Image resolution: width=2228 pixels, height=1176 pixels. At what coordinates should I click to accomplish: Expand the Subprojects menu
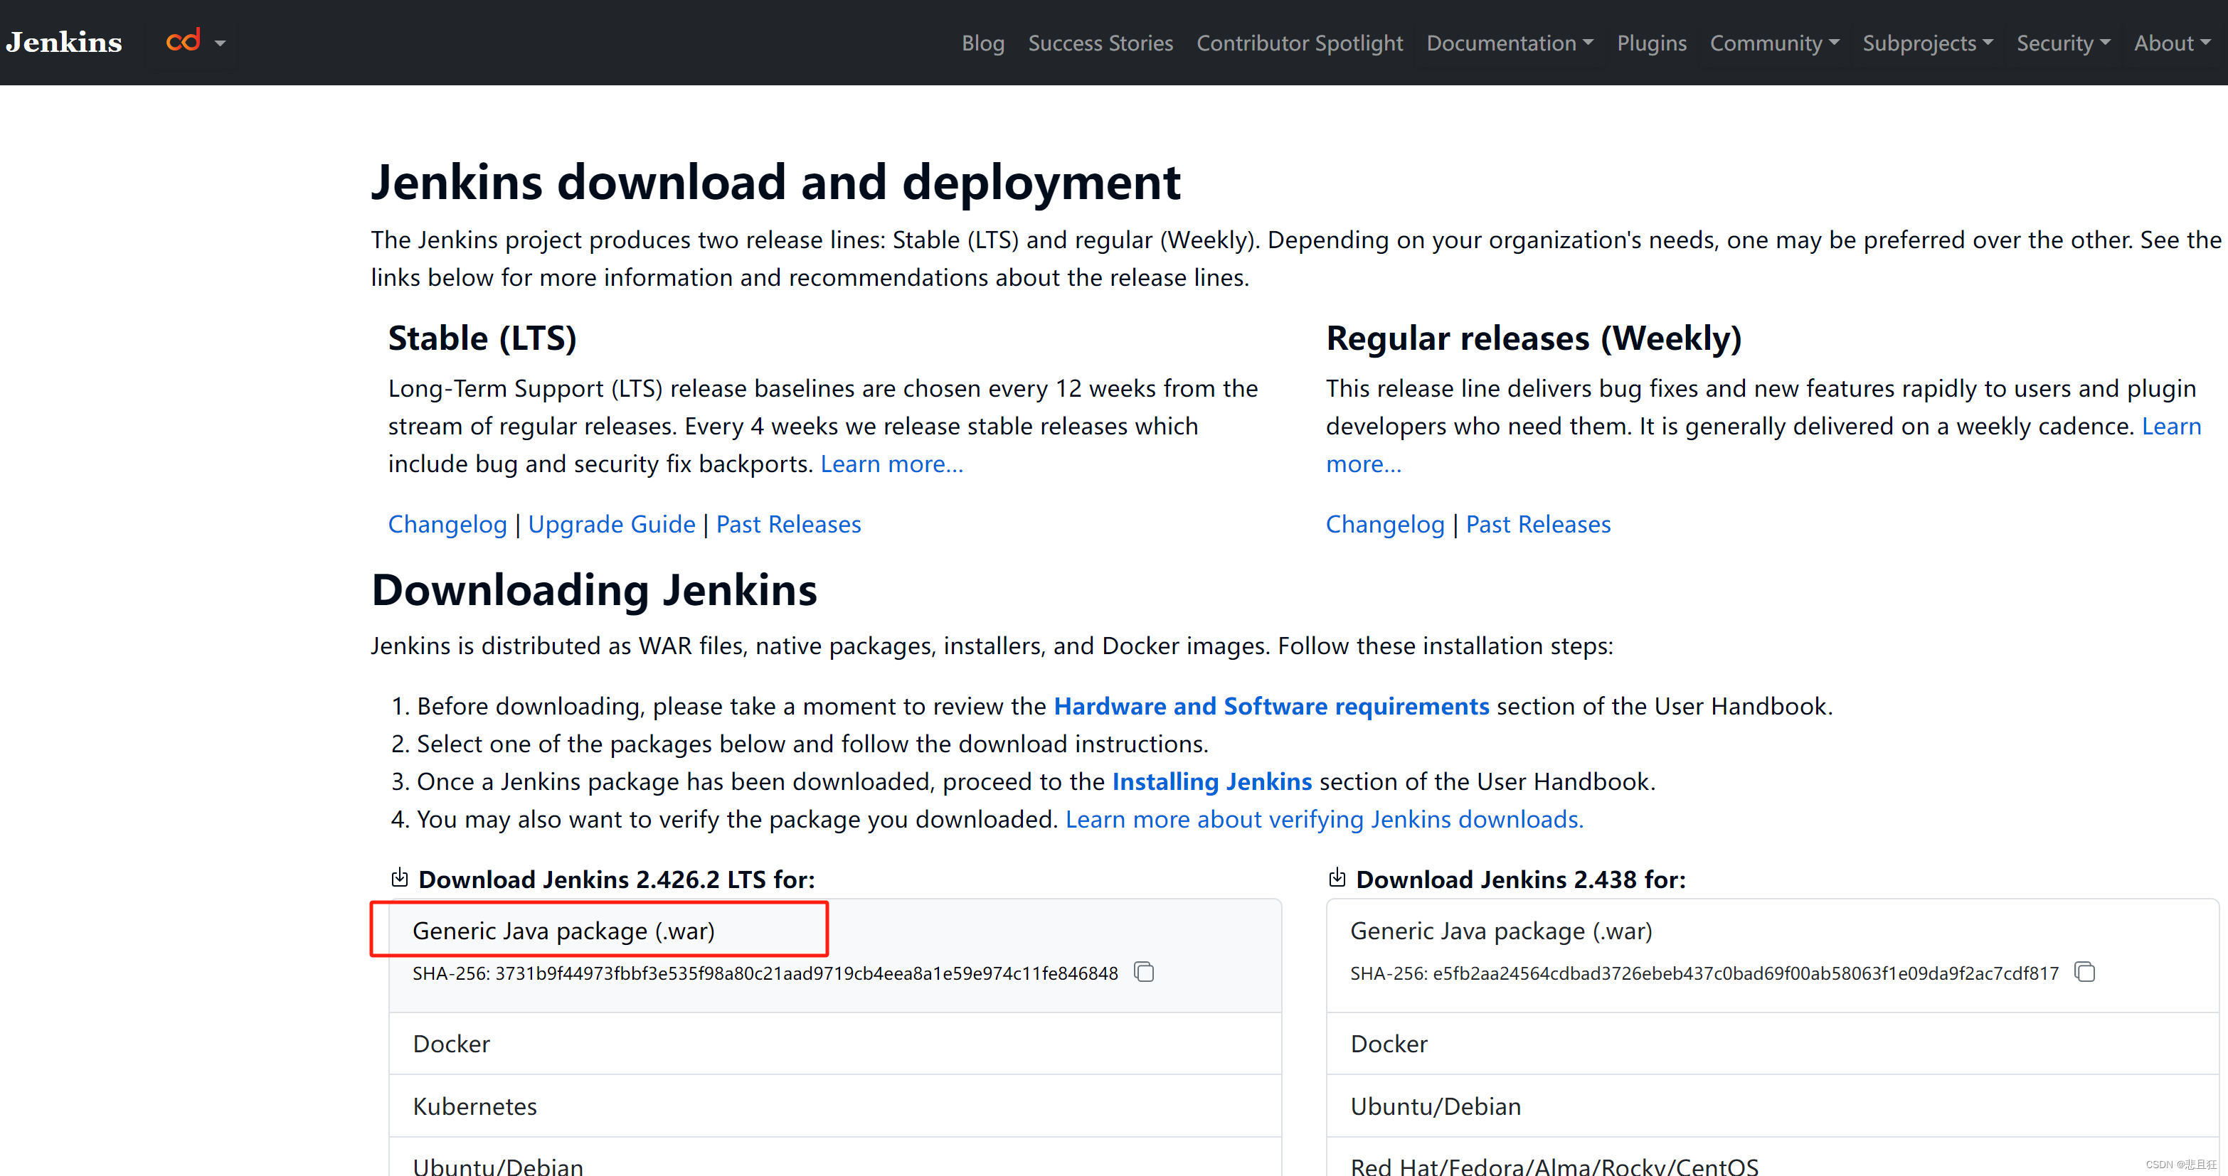(1927, 43)
